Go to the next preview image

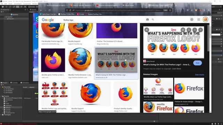pos(200,30)
